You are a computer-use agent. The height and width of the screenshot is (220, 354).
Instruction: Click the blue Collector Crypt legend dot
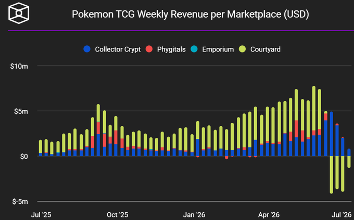(x=87, y=49)
